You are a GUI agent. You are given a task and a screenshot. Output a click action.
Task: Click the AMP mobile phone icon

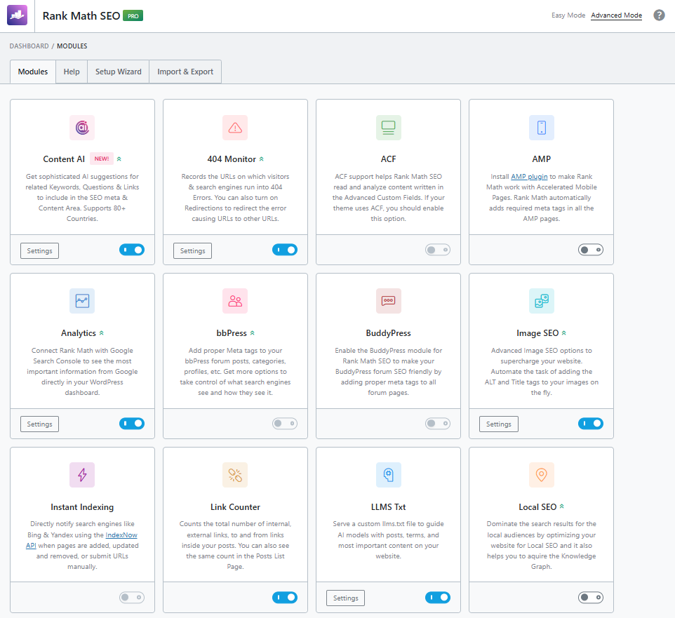click(541, 128)
